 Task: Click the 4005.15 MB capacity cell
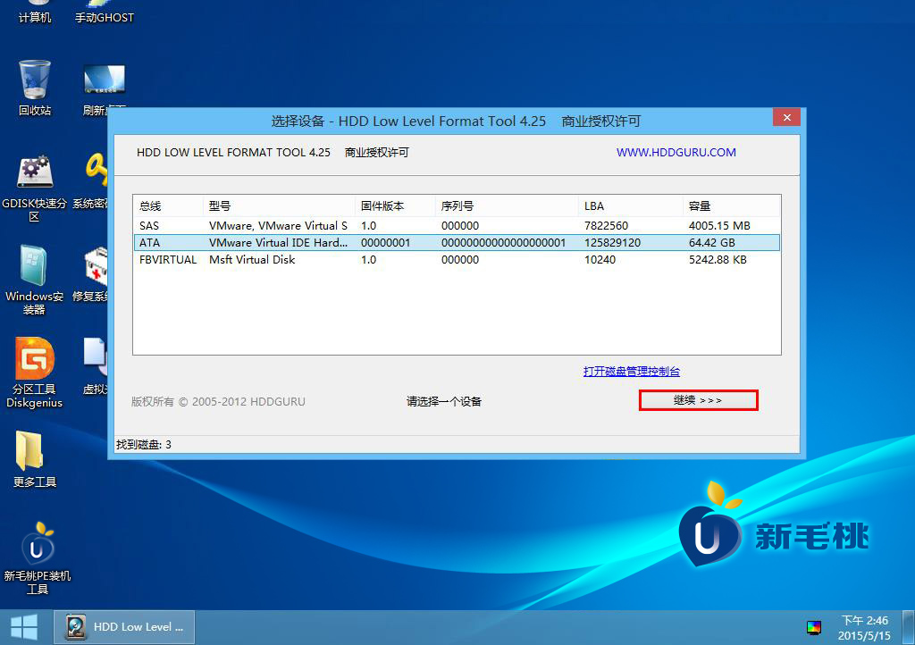click(719, 226)
